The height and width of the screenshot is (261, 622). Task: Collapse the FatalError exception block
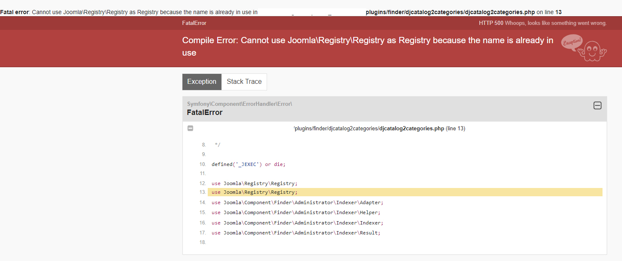pyautogui.click(x=598, y=105)
